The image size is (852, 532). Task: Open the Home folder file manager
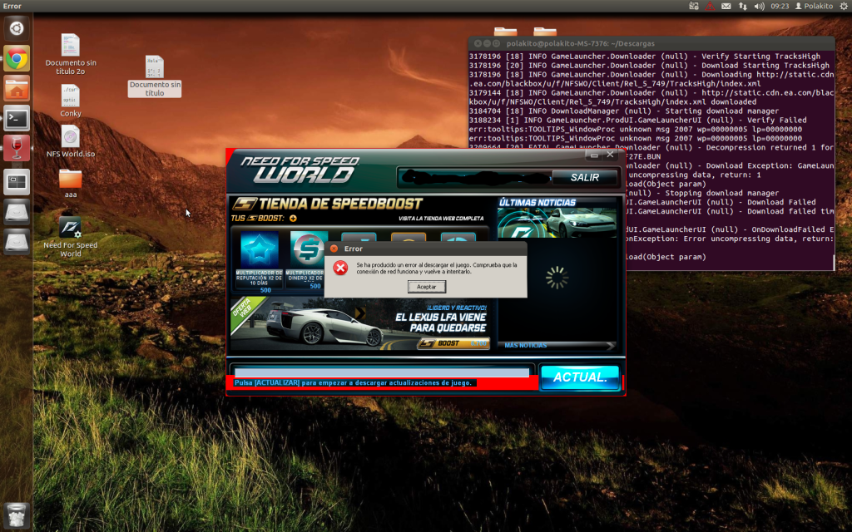point(17,88)
